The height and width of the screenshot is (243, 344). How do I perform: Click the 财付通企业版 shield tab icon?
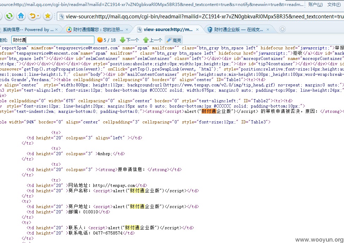(210, 29)
